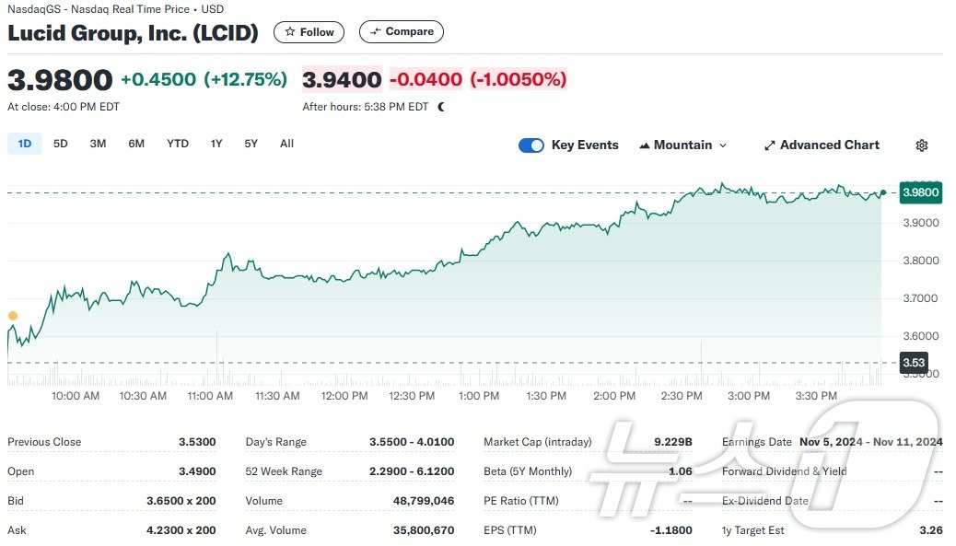
Task: Switch to YTD range
Action: [178, 144]
